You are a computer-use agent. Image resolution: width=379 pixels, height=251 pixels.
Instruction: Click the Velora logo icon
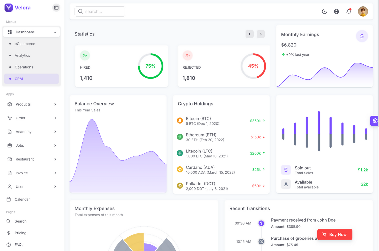(x=9, y=8)
